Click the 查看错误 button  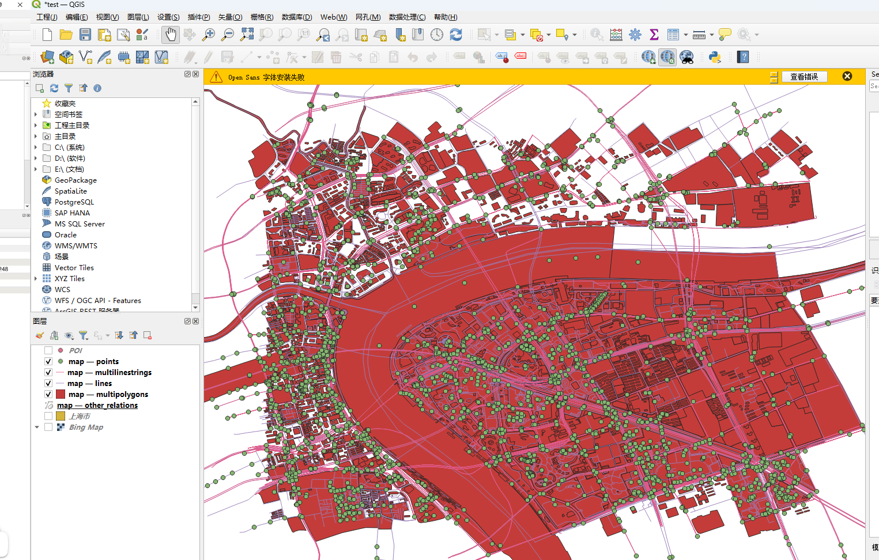pyautogui.click(x=804, y=77)
